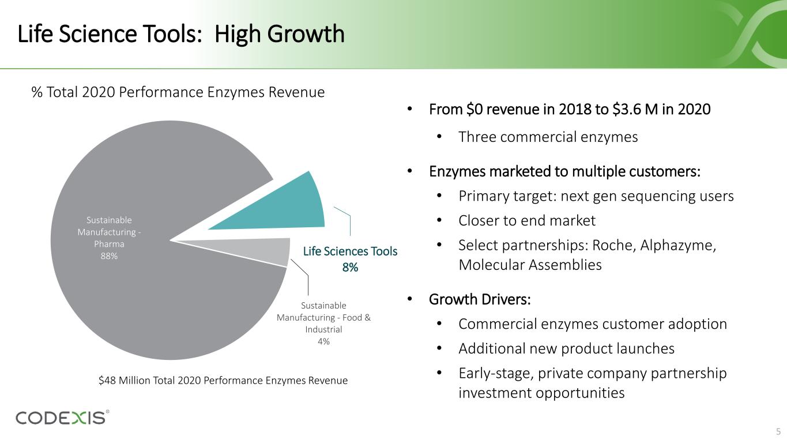Click the slide title Life Science Tools: High Growth
The image size is (787, 443).
(181, 35)
